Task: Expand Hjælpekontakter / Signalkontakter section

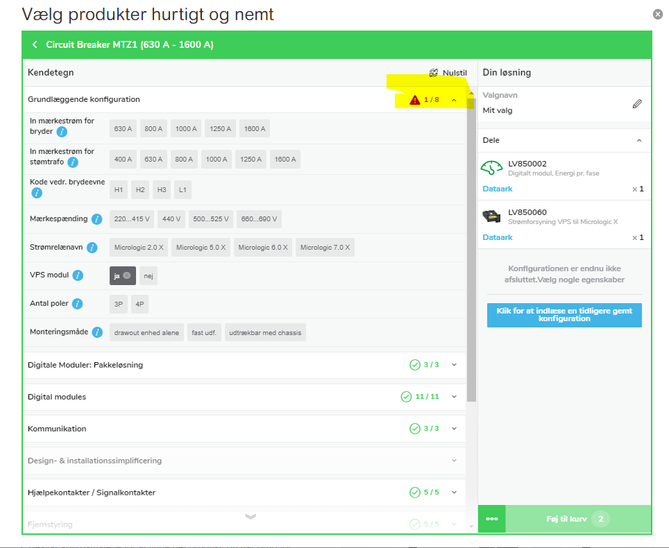Action: [454, 493]
